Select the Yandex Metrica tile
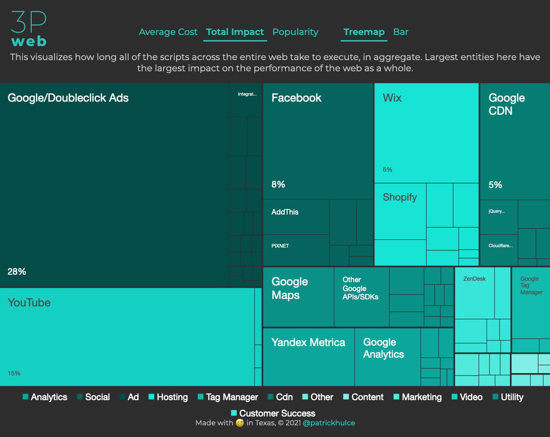 click(x=308, y=357)
